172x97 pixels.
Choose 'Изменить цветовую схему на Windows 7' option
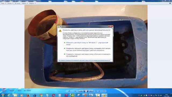[87, 44]
